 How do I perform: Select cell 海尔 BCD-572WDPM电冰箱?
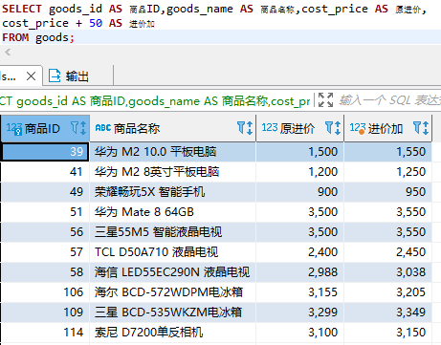[172, 292]
